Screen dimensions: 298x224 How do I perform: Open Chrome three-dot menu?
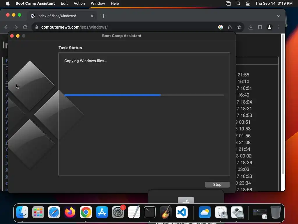279,27
